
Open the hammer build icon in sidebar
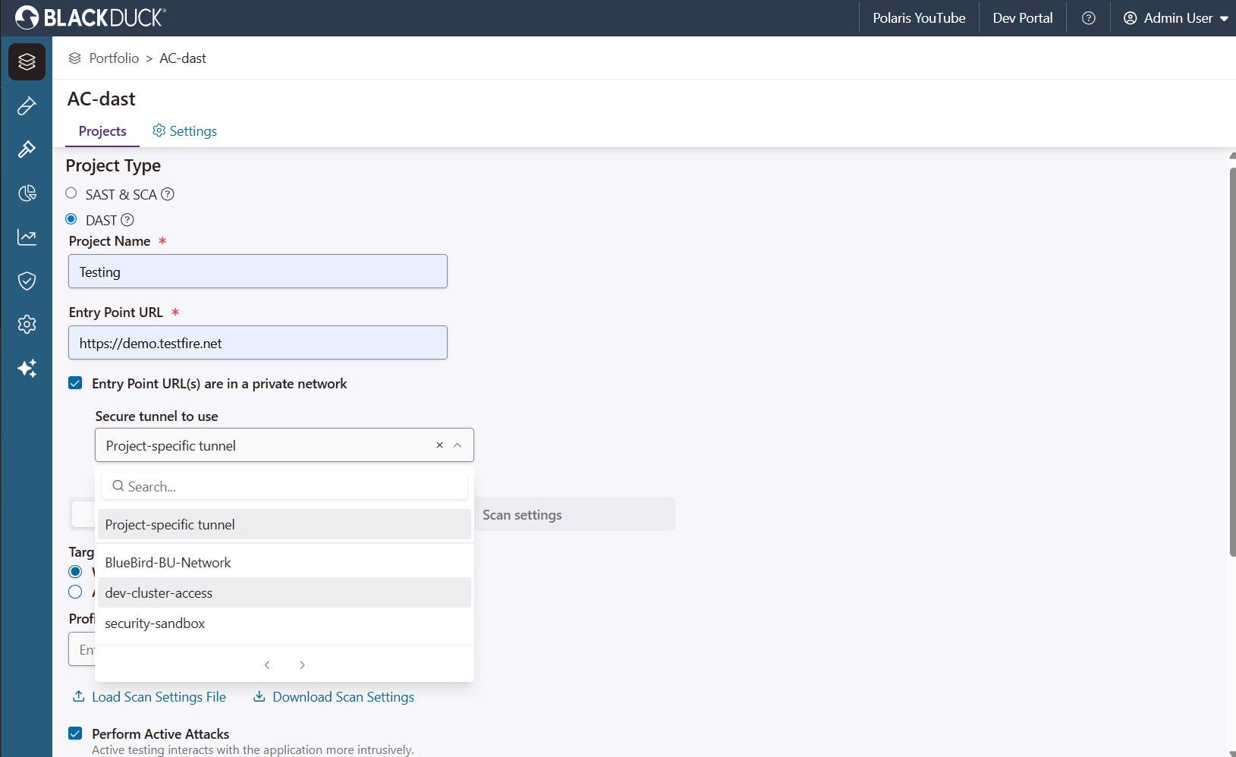(27, 149)
